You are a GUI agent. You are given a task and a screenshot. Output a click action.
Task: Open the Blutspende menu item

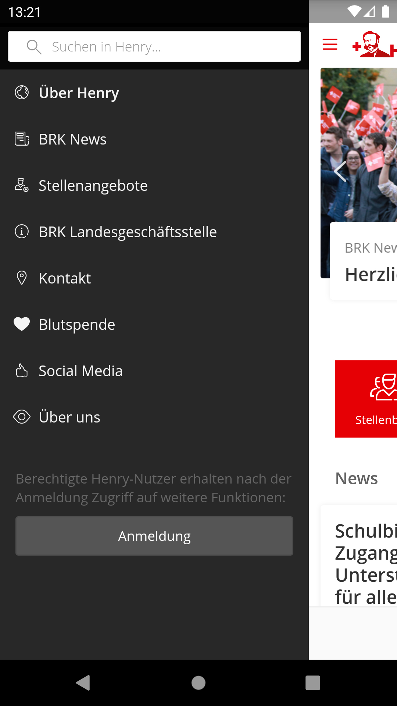tap(154, 324)
